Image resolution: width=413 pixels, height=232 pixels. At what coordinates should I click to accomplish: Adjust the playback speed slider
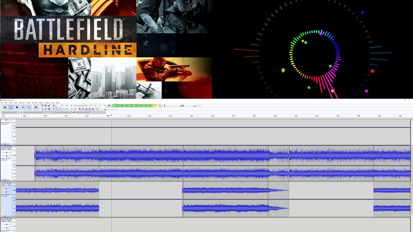[108, 110]
